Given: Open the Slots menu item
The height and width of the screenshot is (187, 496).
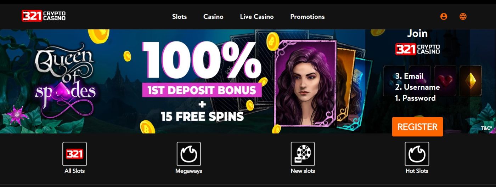Looking at the screenshot, I should tap(179, 17).
